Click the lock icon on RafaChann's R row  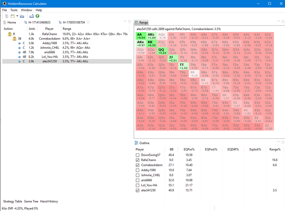click(x=10, y=34)
